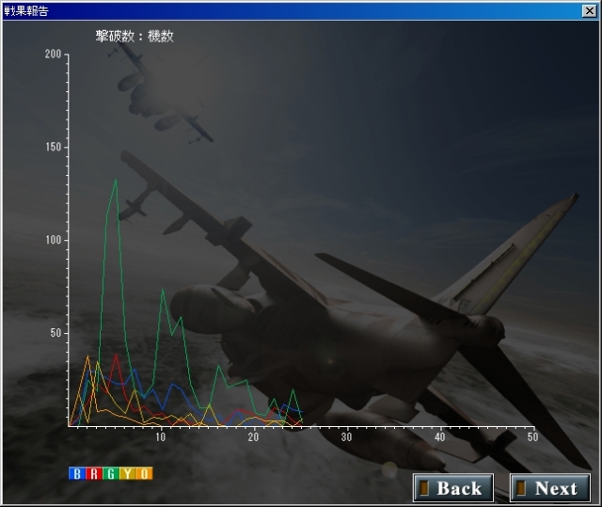The image size is (602, 507).
Task: Click the 撃破数：機数 chart title
Action: (x=135, y=36)
